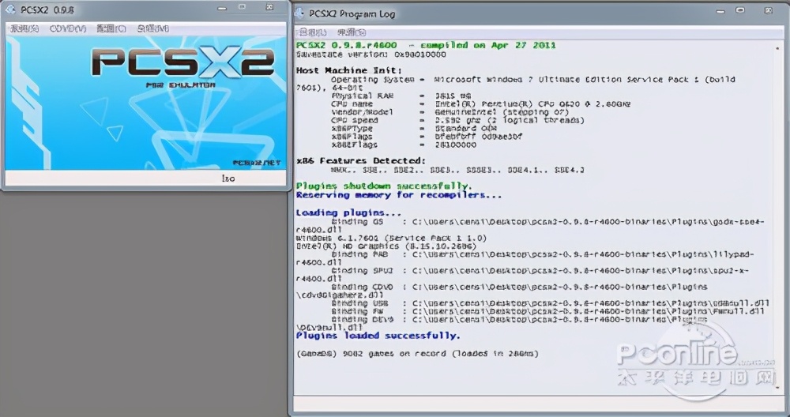Click the x86 Features Detected heading
Image resolution: width=790 pixels, height=417 pixels.
pyautogui.click(x=361, y=161)
